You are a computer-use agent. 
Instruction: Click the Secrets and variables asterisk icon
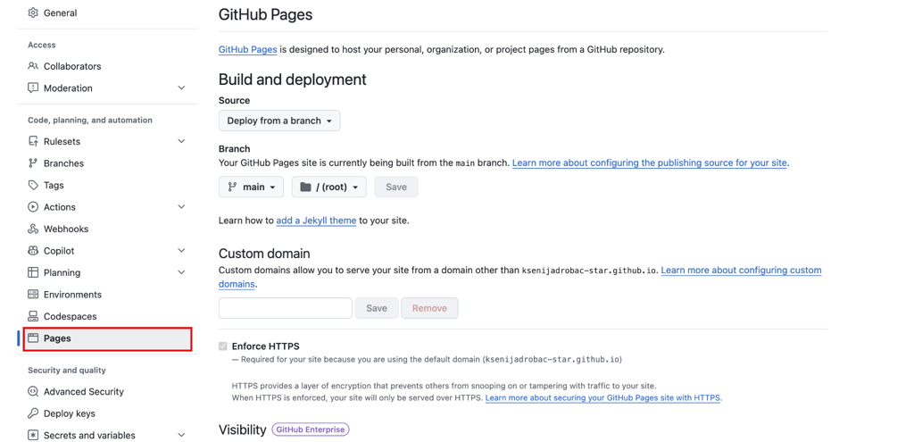[x=33, y=436]
